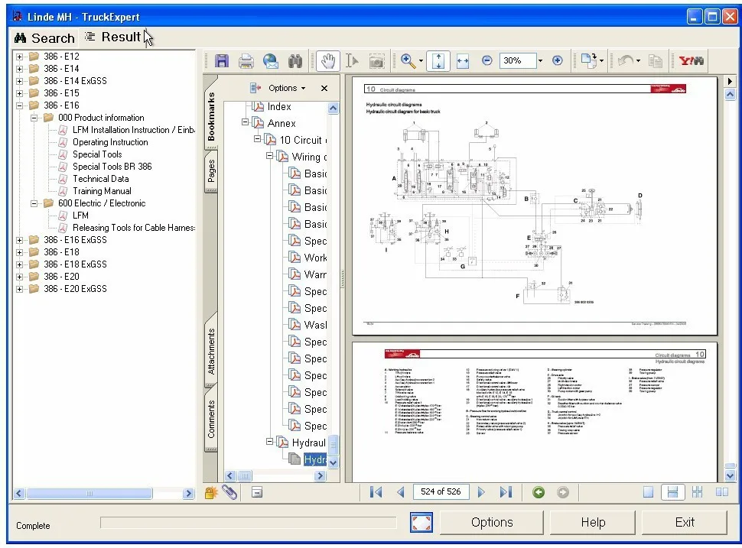
Task: Click the Exit button
Action: click(685, 523)
